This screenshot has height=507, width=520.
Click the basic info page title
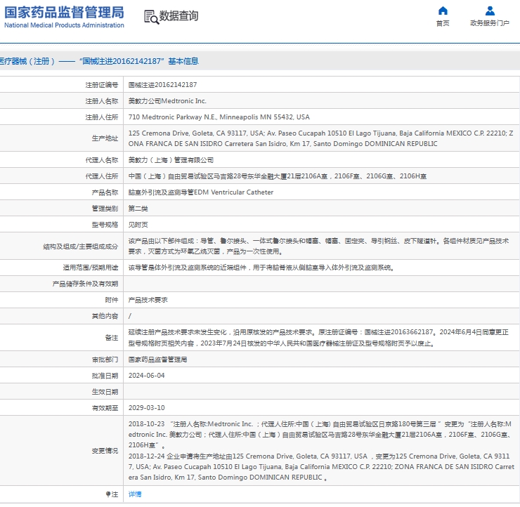[99, 61]
